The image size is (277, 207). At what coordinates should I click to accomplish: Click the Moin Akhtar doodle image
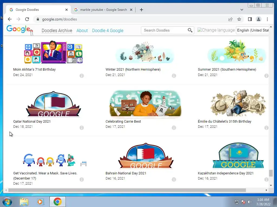(53, 52)
